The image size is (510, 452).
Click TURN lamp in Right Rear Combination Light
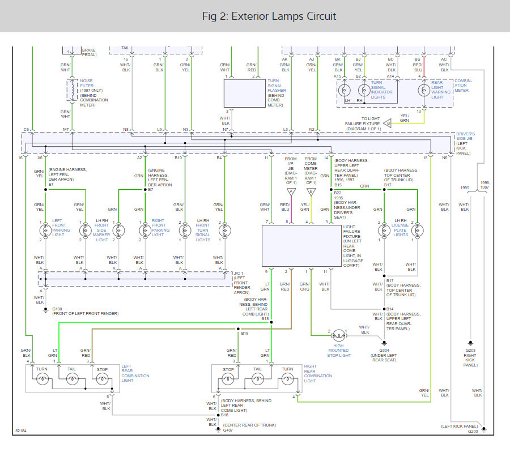[x=287, y=379]
